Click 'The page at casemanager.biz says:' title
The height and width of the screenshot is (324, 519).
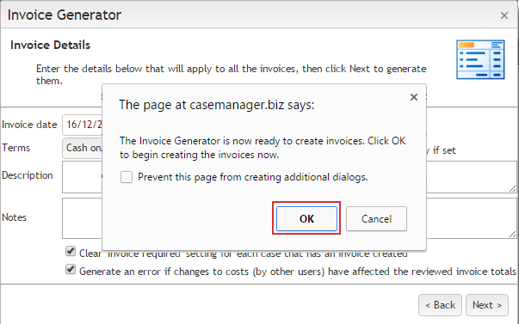pyautogui.click(x=217, y=105)
